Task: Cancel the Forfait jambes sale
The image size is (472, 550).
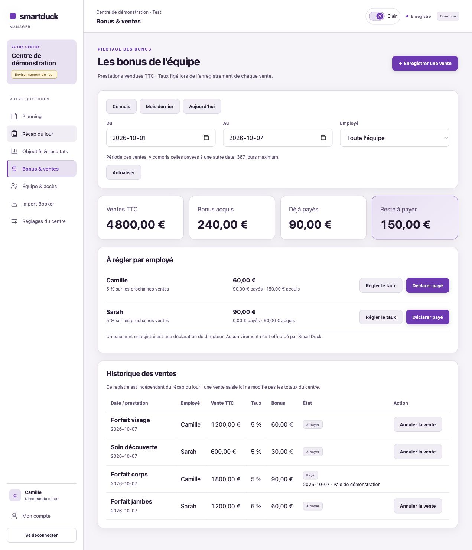Action: tap(418, 506)
